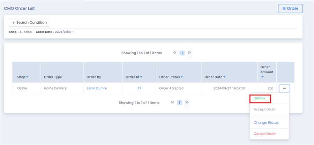
Task: Go to previous page using pagination above table
Action: 175,53
